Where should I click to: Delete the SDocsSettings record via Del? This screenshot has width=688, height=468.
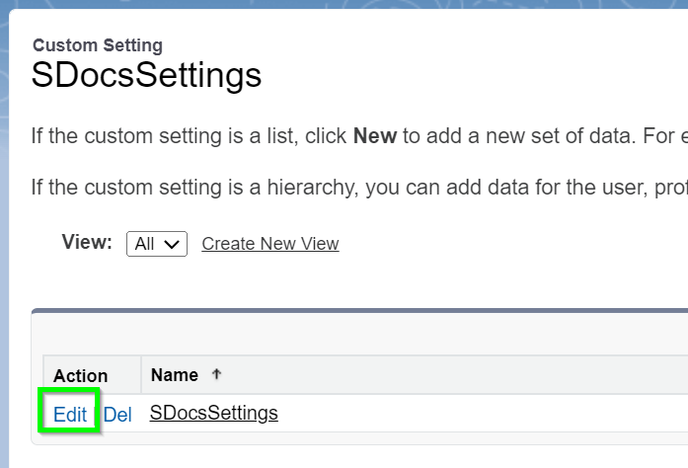pos(117,415)
